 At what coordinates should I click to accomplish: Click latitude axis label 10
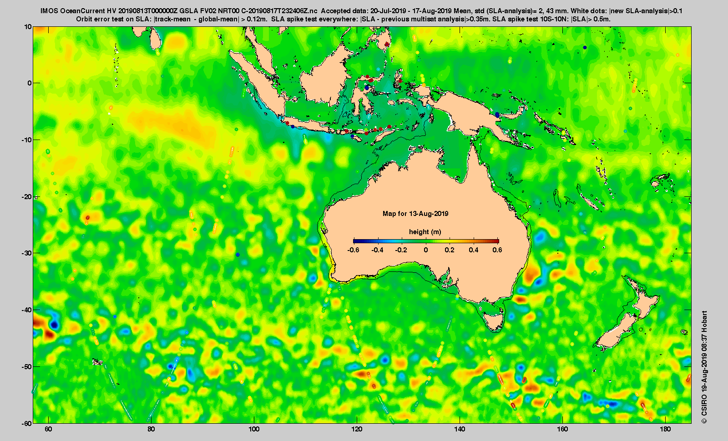[x=28, y=26]
